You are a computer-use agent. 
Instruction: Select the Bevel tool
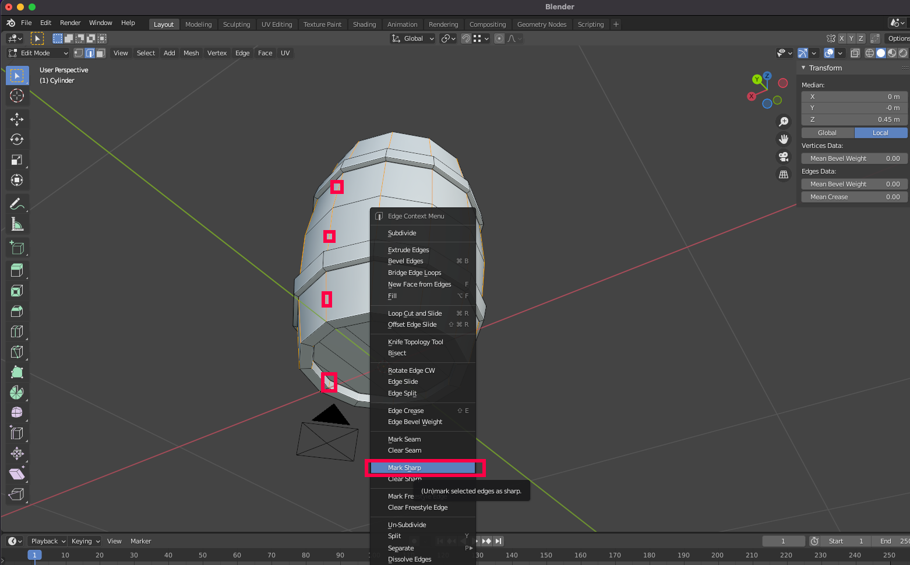pyautogui.click(x=17, y=311)
